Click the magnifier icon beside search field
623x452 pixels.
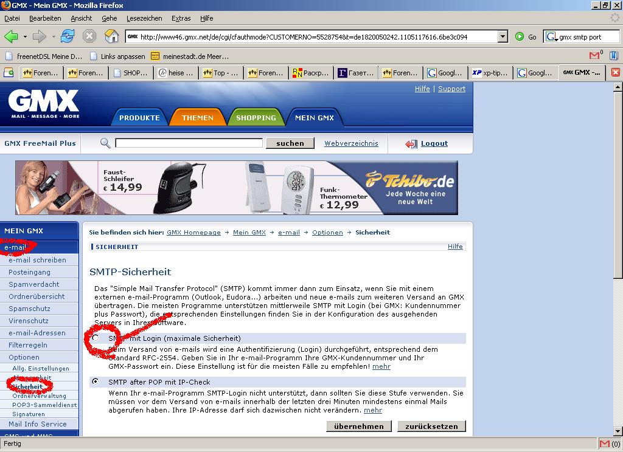tap(105, 143)
